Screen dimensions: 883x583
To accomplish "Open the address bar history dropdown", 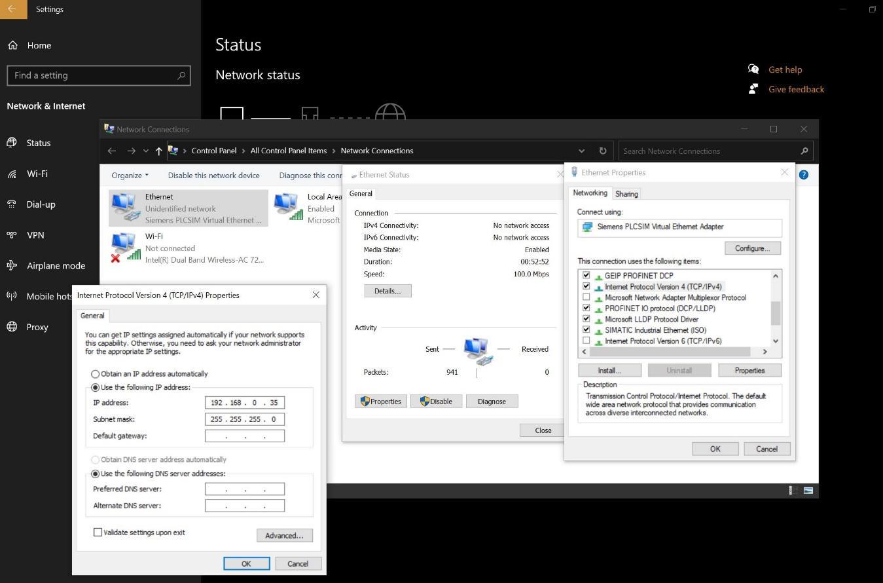I will coord(582,151).
